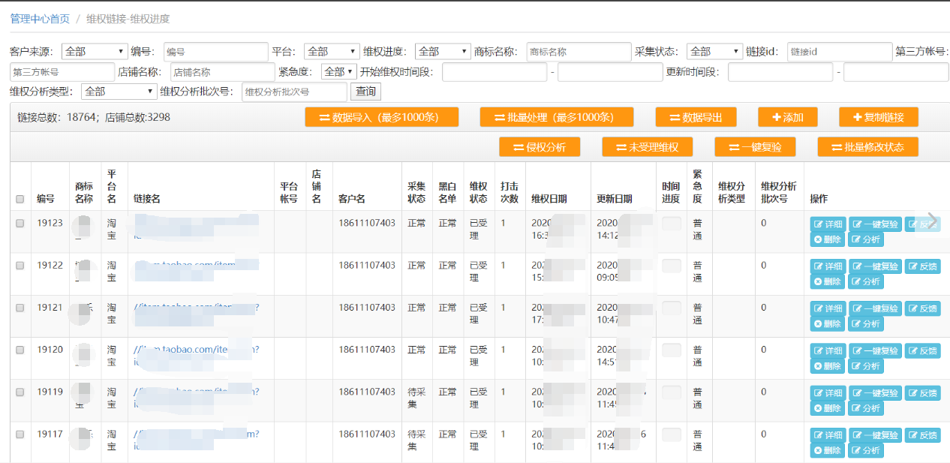Image resolution: width=950 pixels, height=463 pixels.
Task: Click 一键复验 for row 19121
Action: [875, 308]
